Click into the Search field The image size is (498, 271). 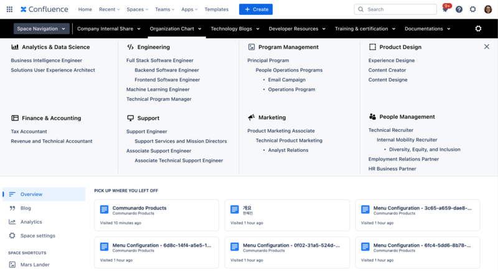pos(396,9)
